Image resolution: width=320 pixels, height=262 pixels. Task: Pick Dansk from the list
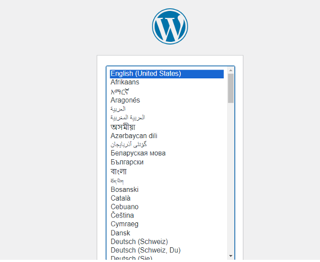click(167, 233)
